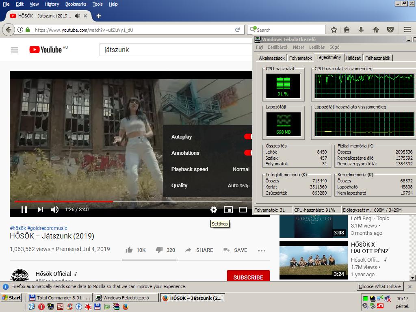Image resolution: width=416 pixels, height=312 pixels.
Task: Click the Choose What I Share button
Action: coord(380,286)
